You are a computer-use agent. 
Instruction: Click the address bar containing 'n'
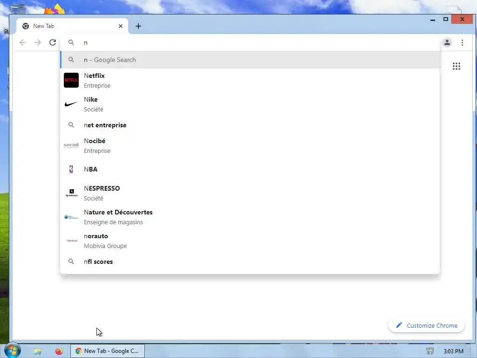click(x=250, y=42)
